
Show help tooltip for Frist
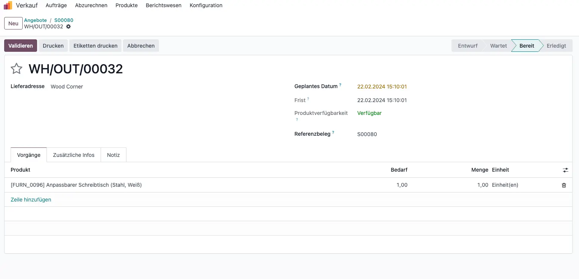tap(308, 99)
